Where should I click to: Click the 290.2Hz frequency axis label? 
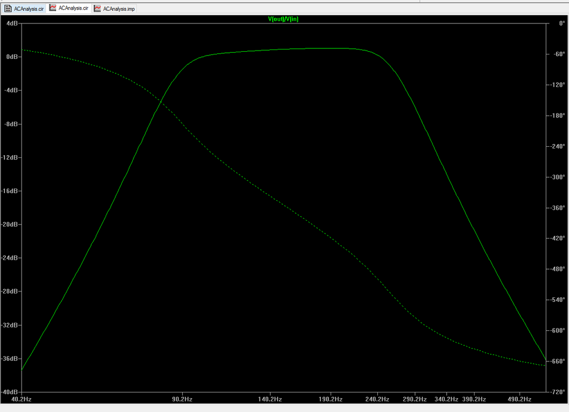tap(415, 399)
